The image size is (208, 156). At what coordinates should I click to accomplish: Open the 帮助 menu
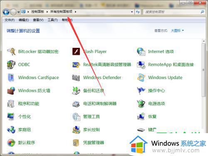click(x=67, y=20)
